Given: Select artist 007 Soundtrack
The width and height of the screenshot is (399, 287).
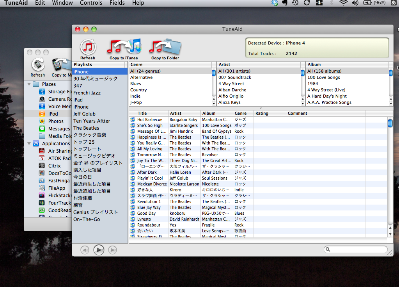Looking at the screenshot, I should (259, 77).
